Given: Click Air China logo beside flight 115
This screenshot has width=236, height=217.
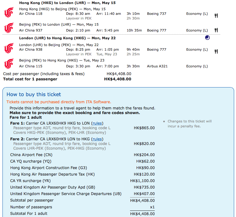Looking at the screenshot, I should pyautogui.click(x=9, y=64).
